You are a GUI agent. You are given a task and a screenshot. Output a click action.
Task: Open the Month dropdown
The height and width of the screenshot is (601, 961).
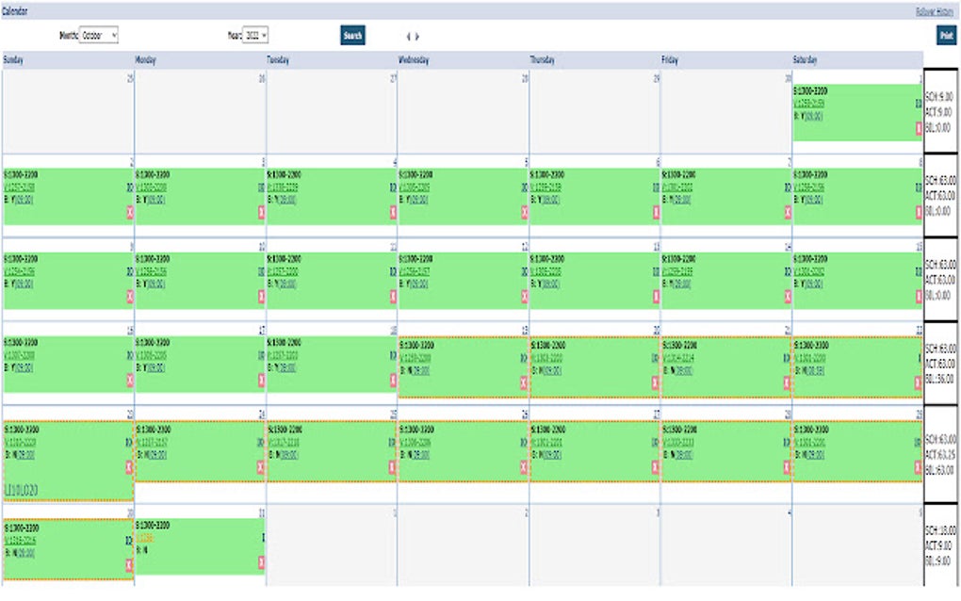(x=100, y=35)
